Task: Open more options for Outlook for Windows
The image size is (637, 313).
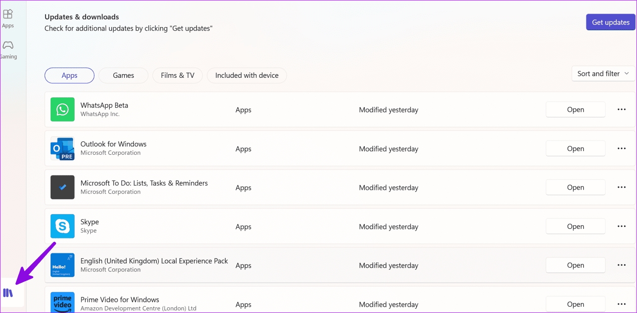Action: pos(621,149)
